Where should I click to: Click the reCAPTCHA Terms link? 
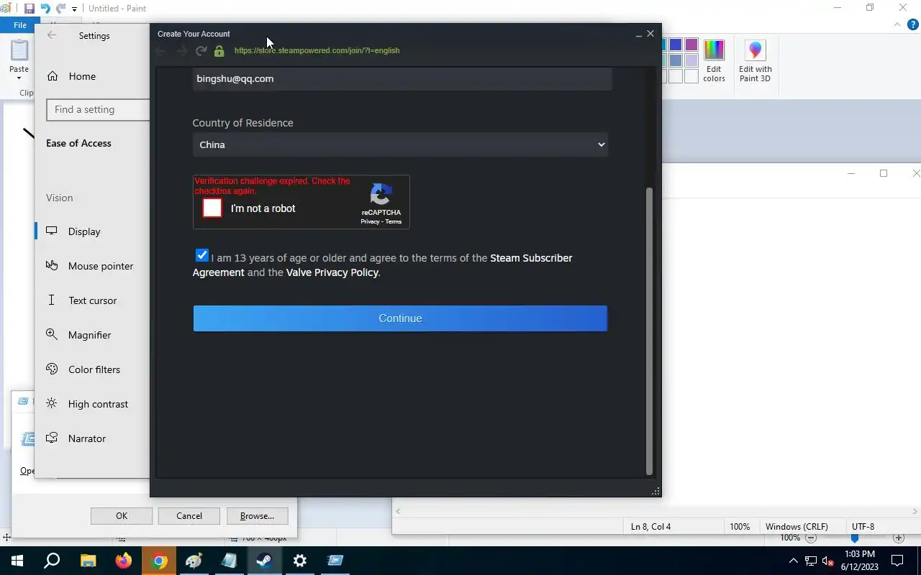[394, 221]
